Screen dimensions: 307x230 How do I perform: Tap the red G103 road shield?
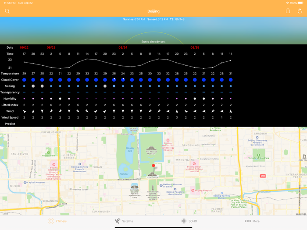coord(263,176)
